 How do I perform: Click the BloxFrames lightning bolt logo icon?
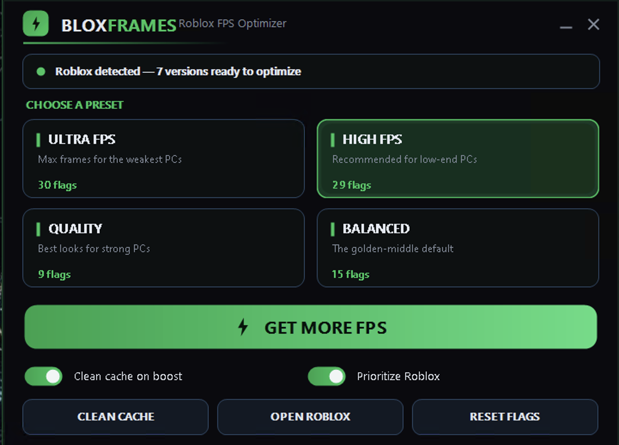[x=36, y=23]
